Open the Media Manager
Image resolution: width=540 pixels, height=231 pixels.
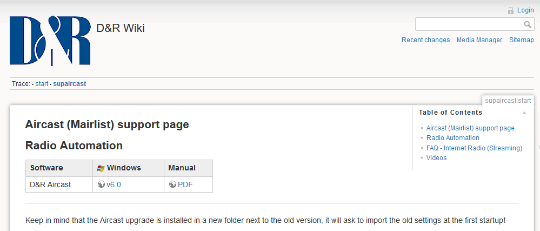coord(479,40)
